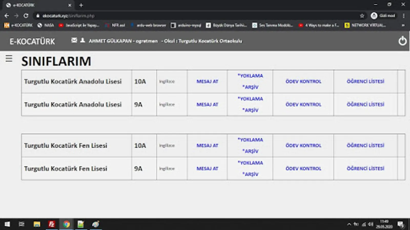This screenshot has height=230, width=410.
Task: Open ARŞİV for Anadolu Lisesi 10A
Action: click(250, 87)
